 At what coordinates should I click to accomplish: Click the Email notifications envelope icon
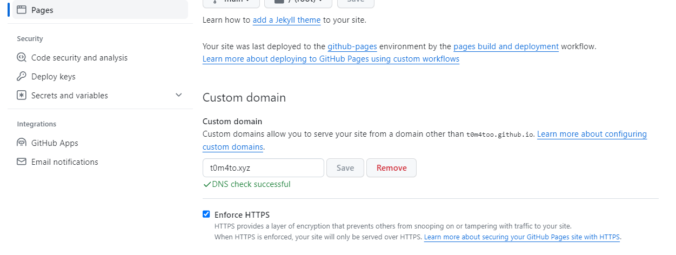point(22,162)
